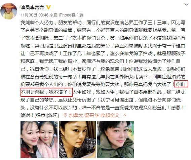Open the middle photo thumbnail
The width and height of the screenshot is (191, 160).
click(x=77, y=139)
